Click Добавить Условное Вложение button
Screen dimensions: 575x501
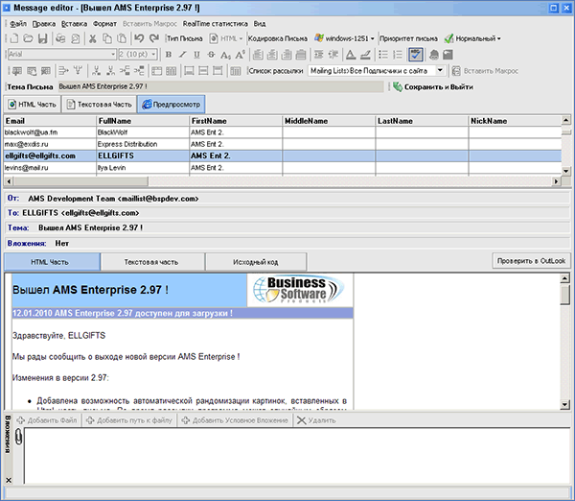[235, 420]
